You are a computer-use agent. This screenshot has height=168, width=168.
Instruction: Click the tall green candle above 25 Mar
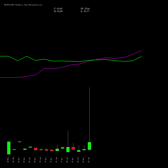pyautogui.click(x=9, y=148)
